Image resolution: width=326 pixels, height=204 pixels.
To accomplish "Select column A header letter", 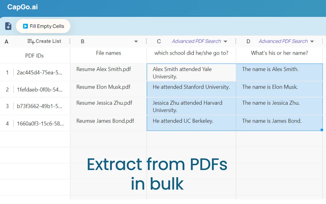I will [7, 42].
